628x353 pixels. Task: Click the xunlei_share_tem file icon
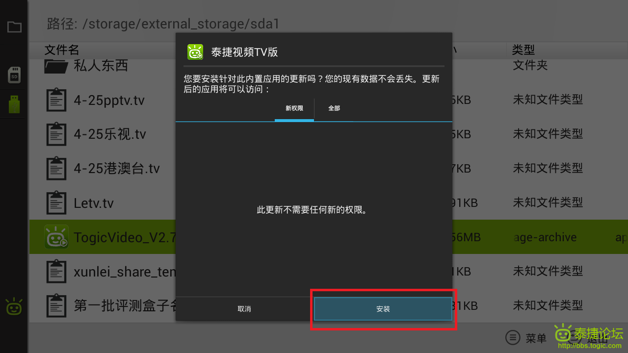pyautogui.click(x=56, y=271)
